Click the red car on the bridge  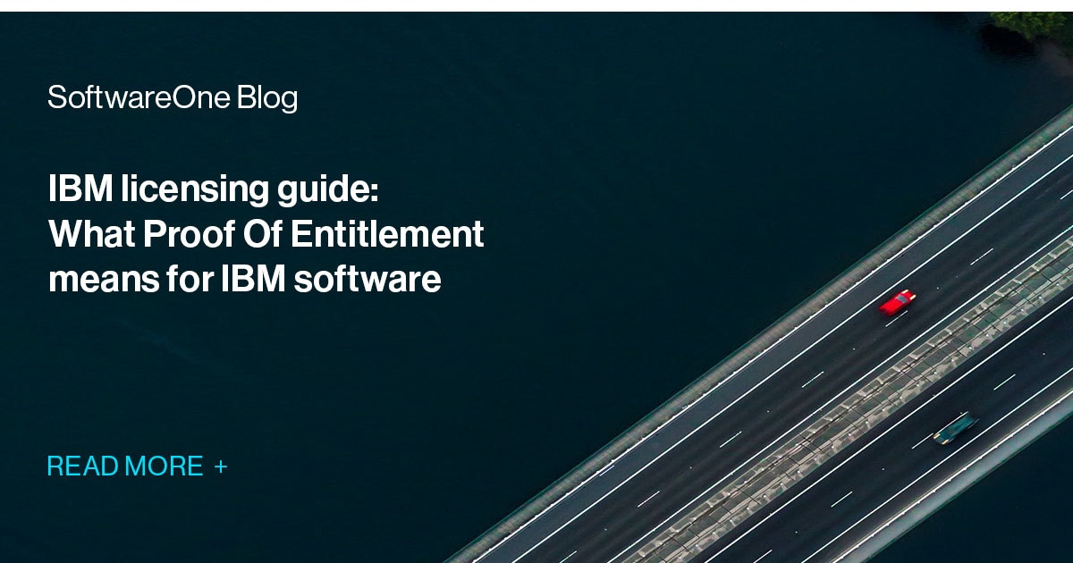point(899,304)
